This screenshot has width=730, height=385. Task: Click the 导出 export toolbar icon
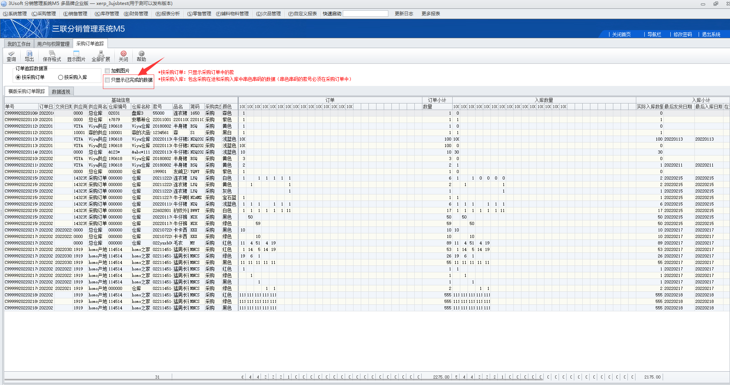(29, 56)
